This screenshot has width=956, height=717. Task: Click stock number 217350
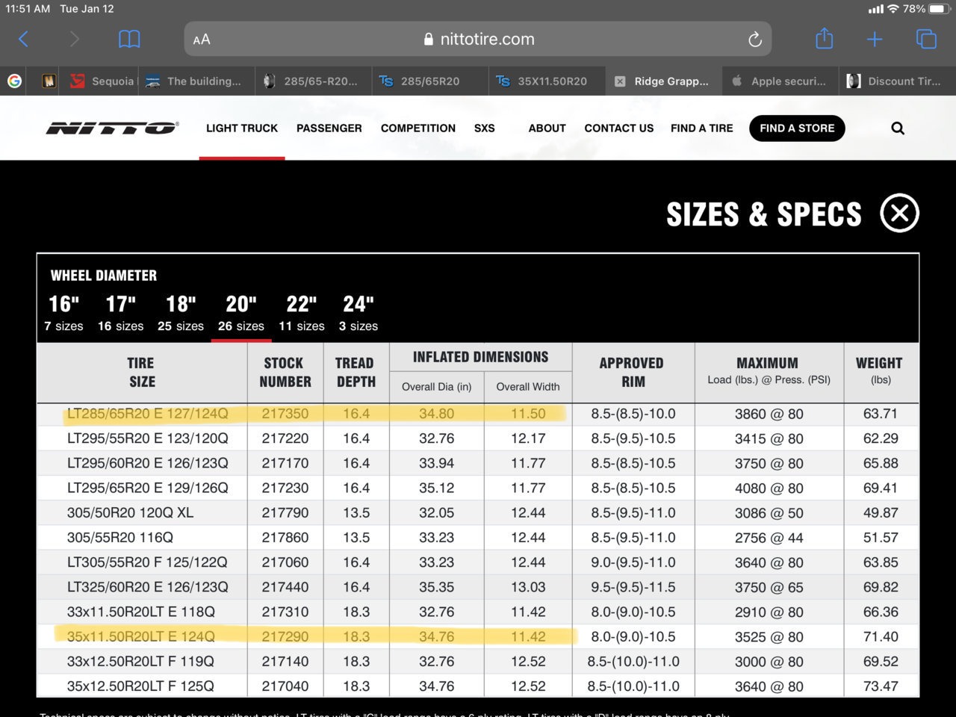pyautogui.click(x=285, y=414)
